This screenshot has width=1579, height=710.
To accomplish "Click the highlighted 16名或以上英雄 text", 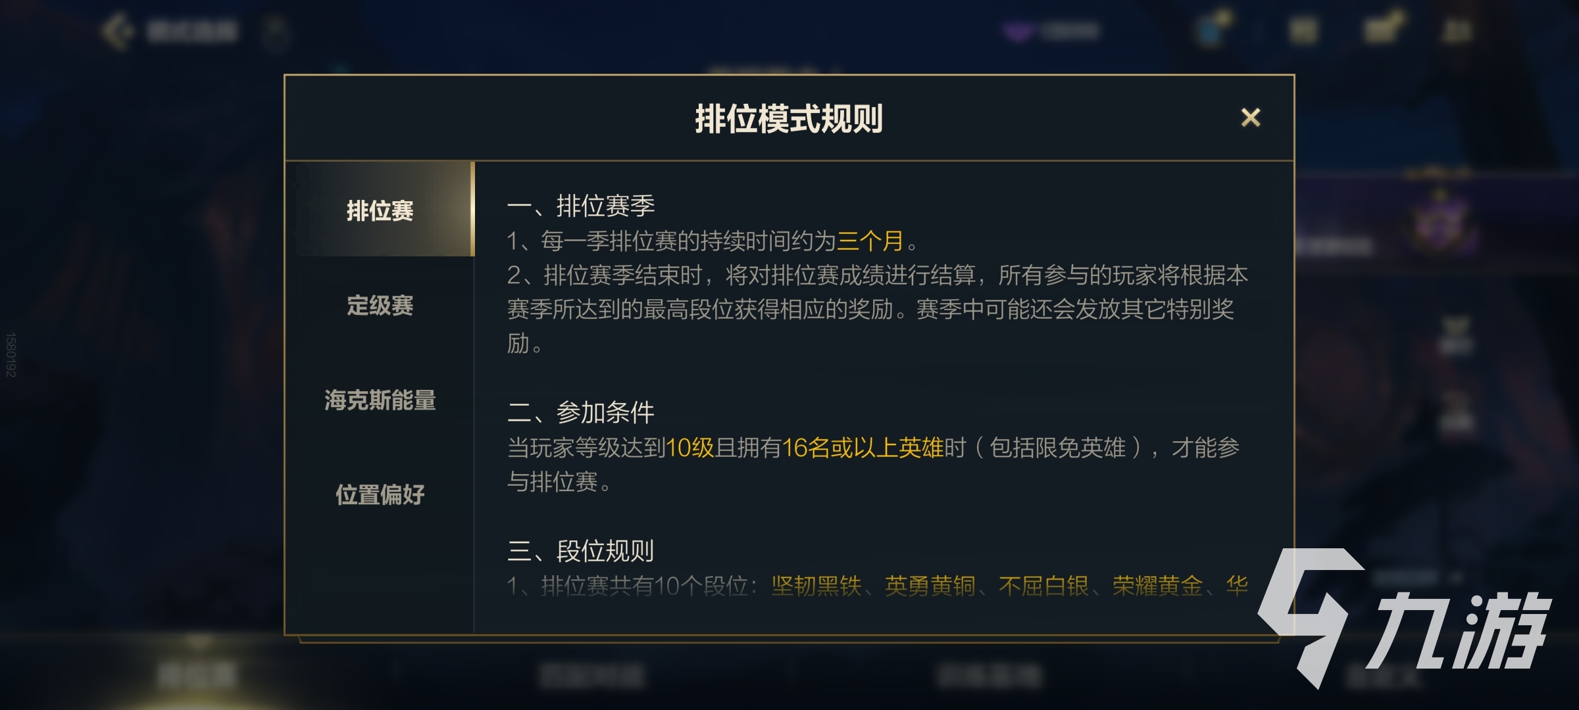I will click(862, 448).
